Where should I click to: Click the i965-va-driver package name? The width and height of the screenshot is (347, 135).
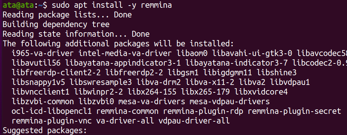(43, 53)
